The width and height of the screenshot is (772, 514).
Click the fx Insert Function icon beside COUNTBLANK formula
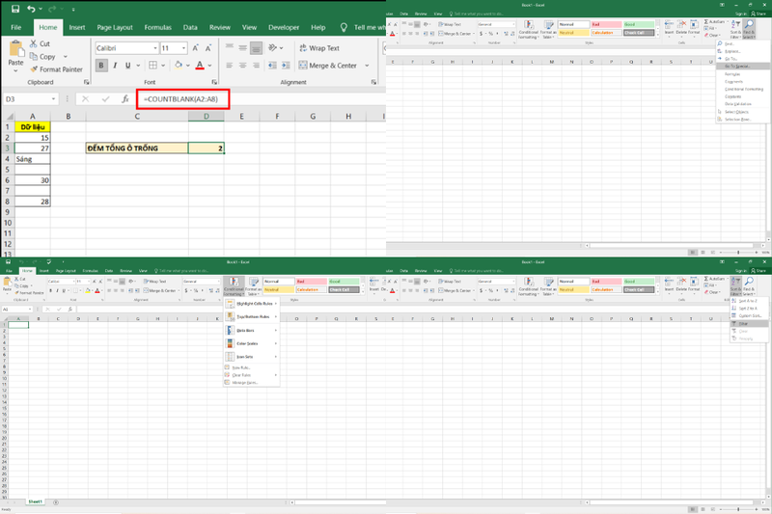pos(125,99)
